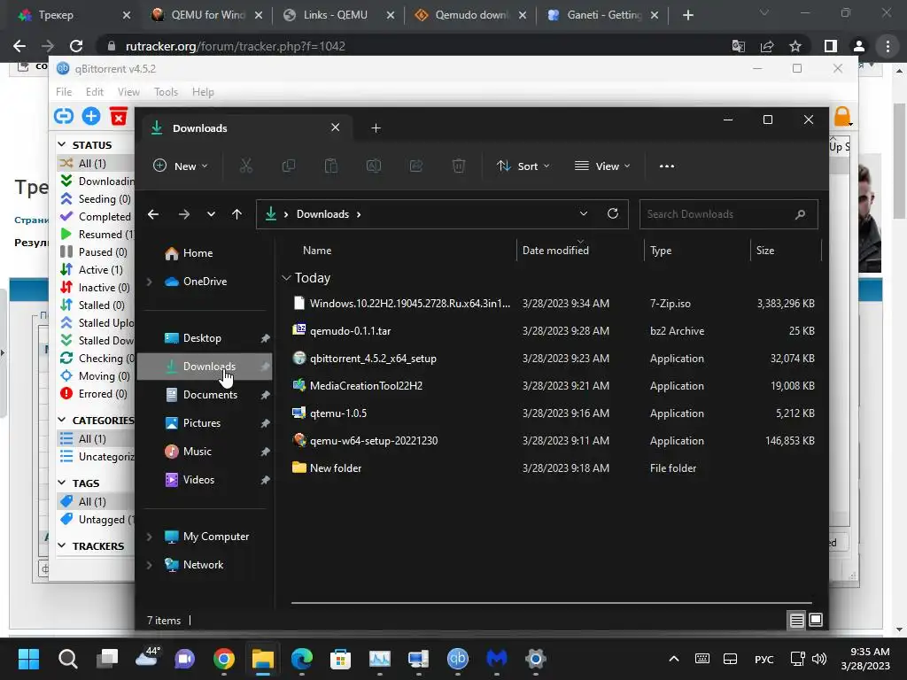The image size is (907, 680).
Task: Open the Sort dropdown
Action: click(x=523, y=166)
